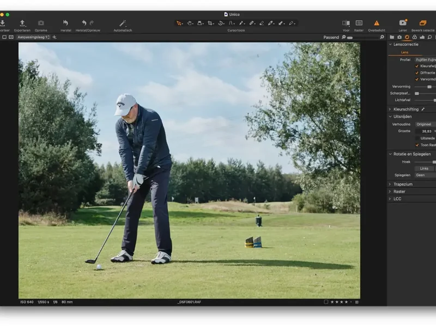Image resolution: width=436 pixels, height=327 pixels.
Task: Click the redo arrow in Herstel/Opnieuw
Action: point(92,23)
